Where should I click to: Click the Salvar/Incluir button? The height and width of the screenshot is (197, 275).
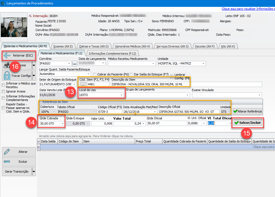point(248,123)
